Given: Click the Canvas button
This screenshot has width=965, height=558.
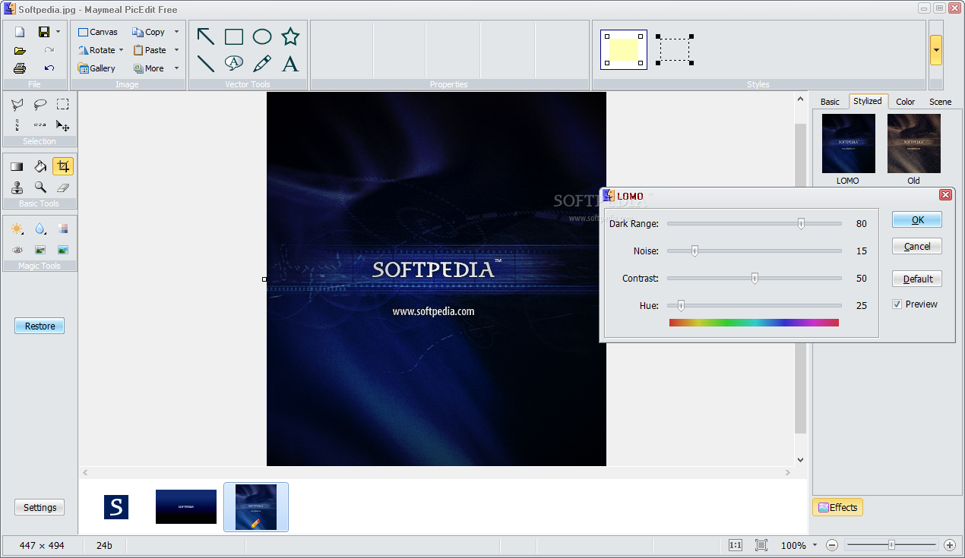Looking at the screenshot, I should (x=98, y=32).
